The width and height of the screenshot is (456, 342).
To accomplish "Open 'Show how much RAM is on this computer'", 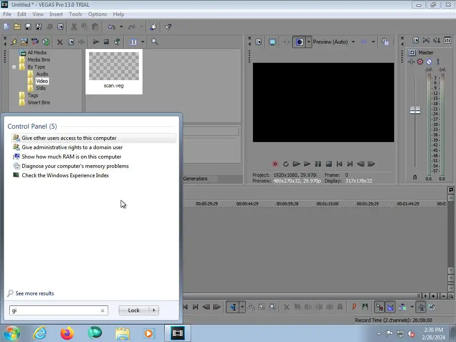I will coord(94,156).
